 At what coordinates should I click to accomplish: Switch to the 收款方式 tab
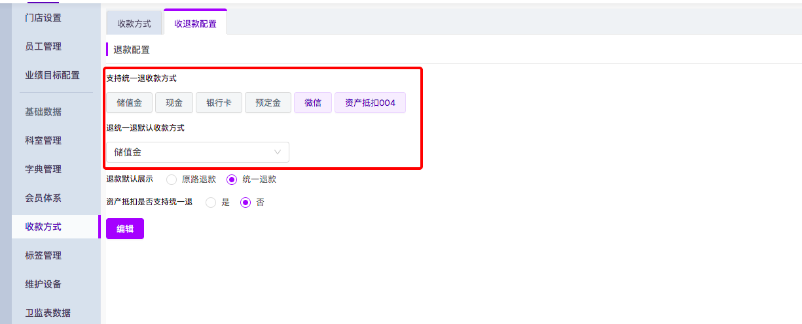point(134,24)
